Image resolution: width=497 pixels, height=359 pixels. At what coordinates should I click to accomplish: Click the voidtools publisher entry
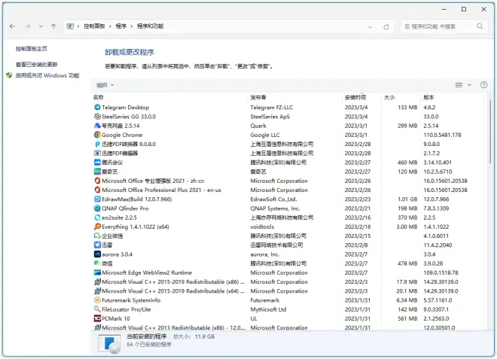pos(262,227)
